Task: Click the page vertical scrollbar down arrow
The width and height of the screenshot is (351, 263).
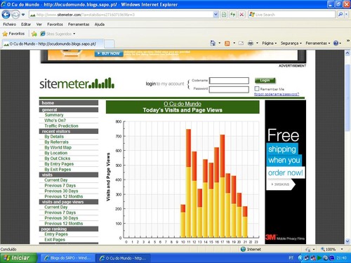Action: click(347, 241)
